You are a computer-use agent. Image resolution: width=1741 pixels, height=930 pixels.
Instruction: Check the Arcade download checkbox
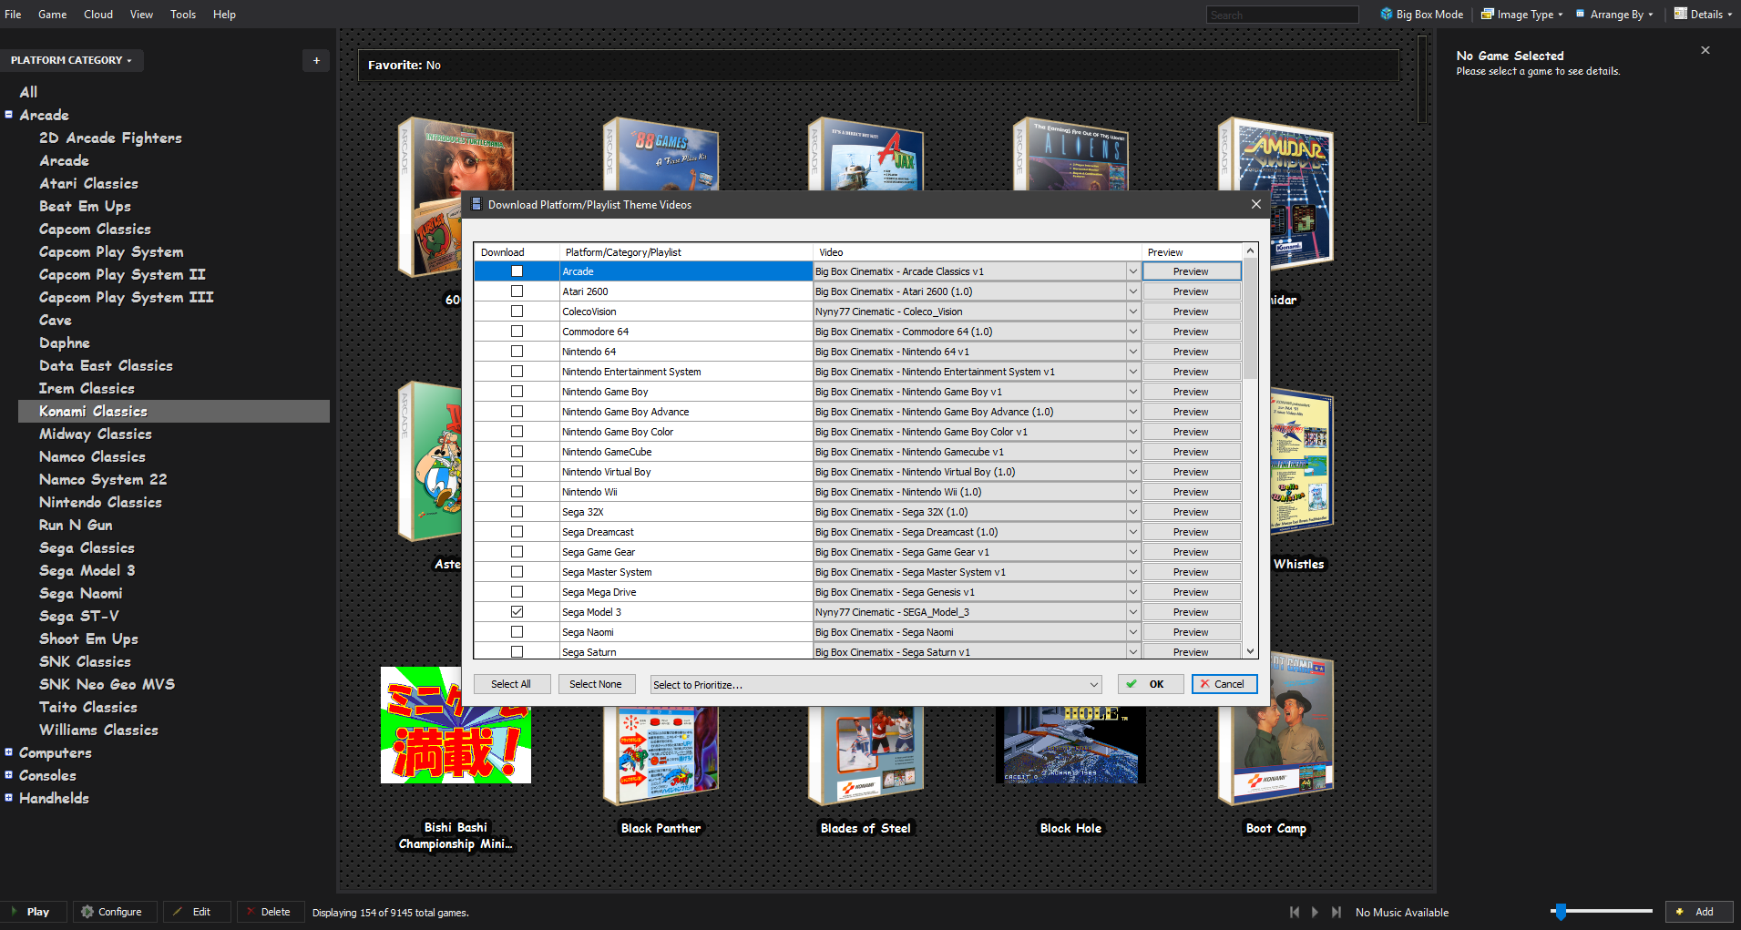click(x=517, y=271)
